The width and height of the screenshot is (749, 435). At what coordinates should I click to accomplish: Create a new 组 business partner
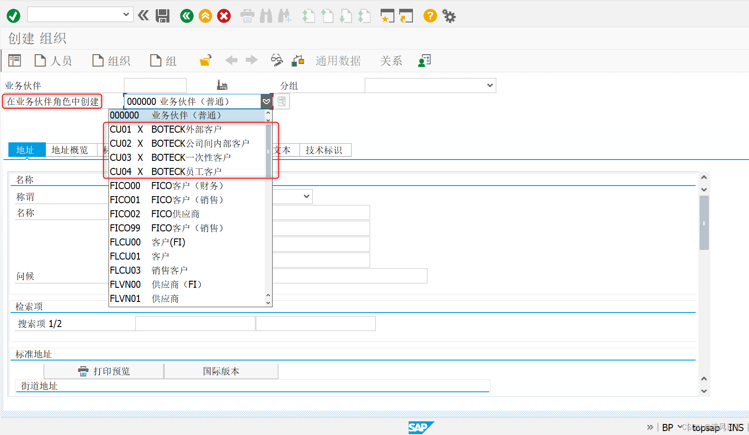[164, 60]
